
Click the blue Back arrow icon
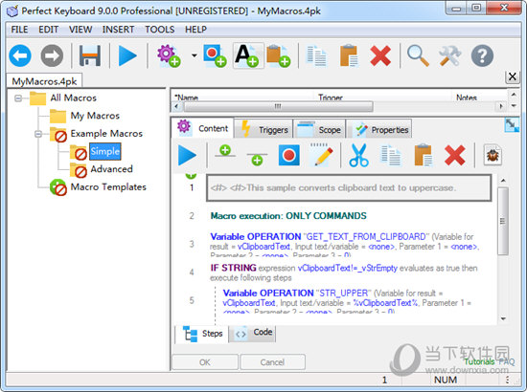20,55
